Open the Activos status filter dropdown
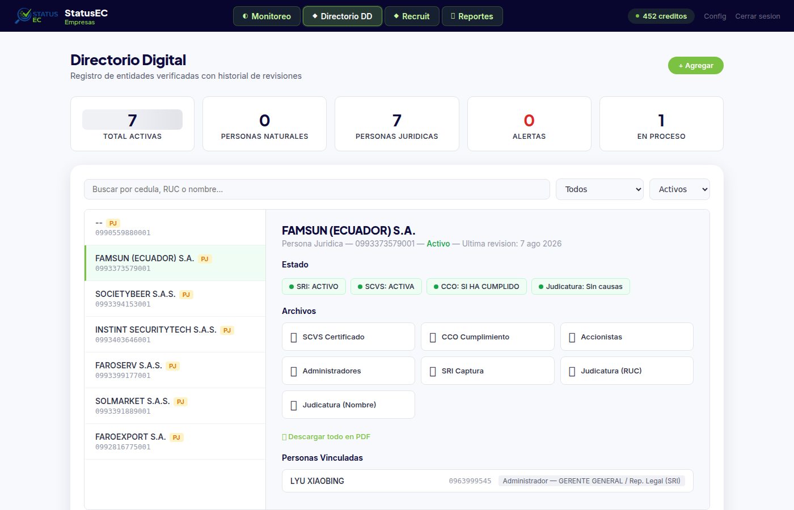 679,189
